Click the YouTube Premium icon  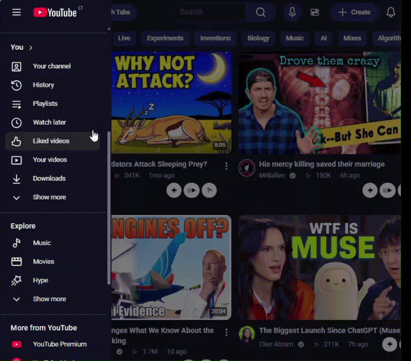pyautogui.click(x=16, y=344)
